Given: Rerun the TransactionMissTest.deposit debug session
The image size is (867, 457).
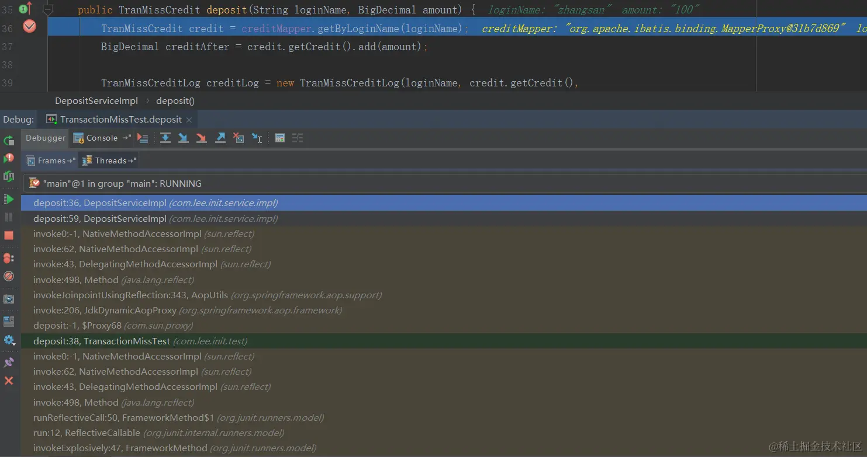Looking at the screenshot, I should (9, 141).
